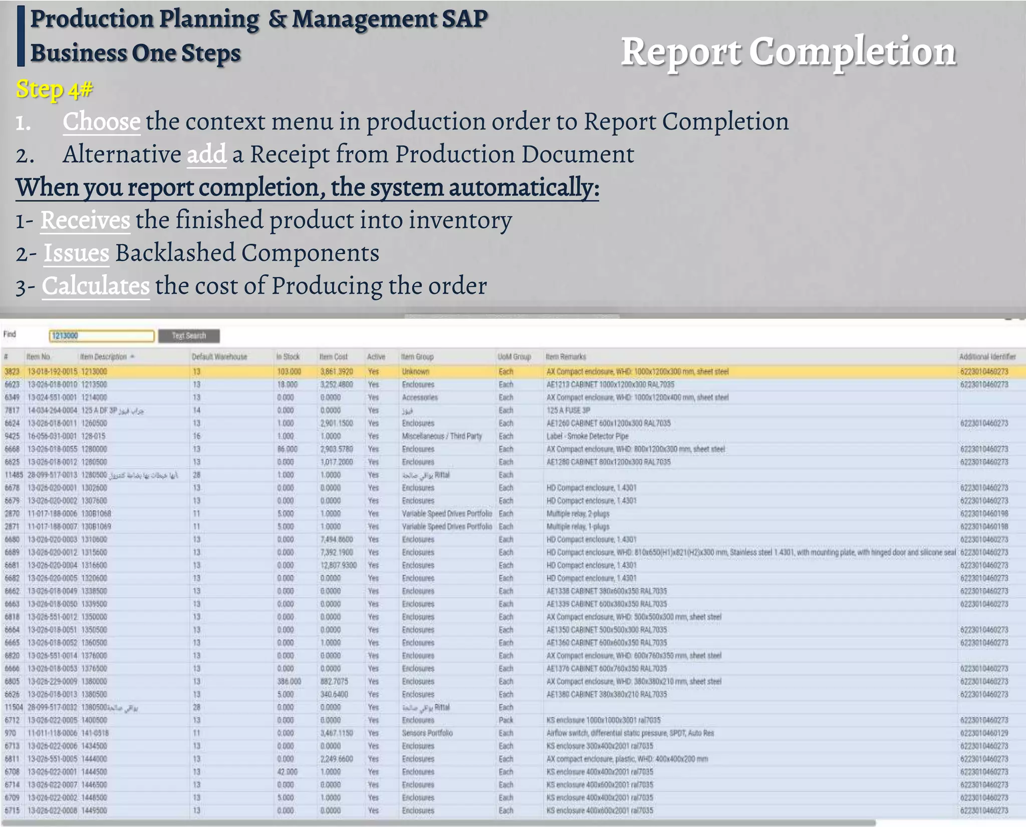Click the underlined word 'add' in step 2
This screenshot has width=1026, height=827.
pos(206,154)
